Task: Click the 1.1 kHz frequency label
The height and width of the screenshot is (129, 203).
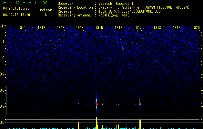Action: [3, 42]
